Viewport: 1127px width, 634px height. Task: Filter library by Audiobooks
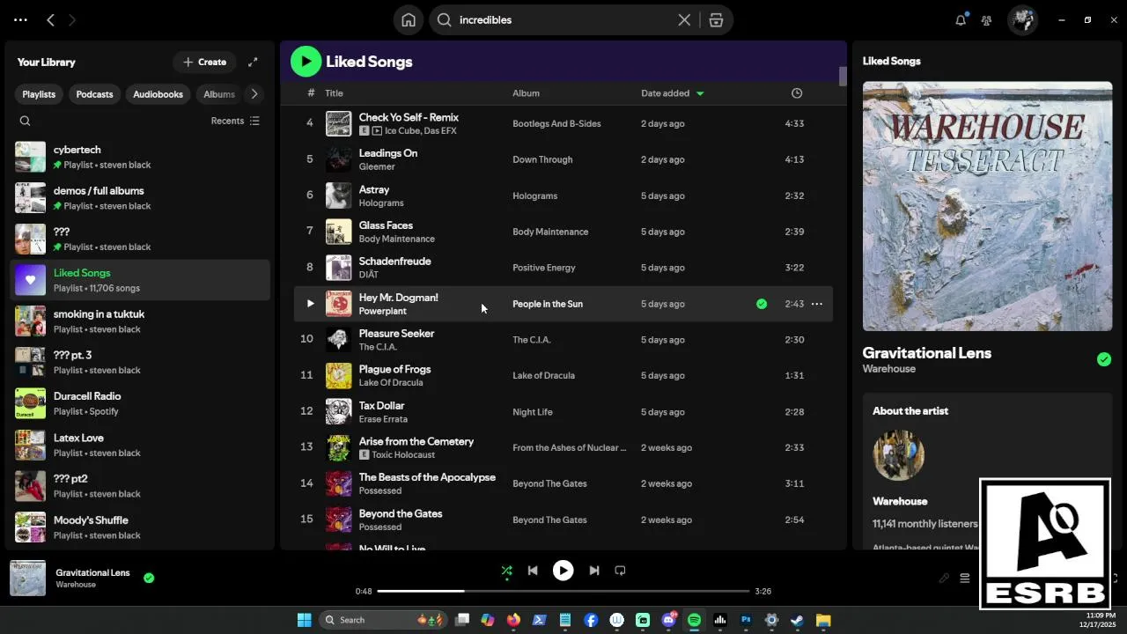tap(158, 94)
